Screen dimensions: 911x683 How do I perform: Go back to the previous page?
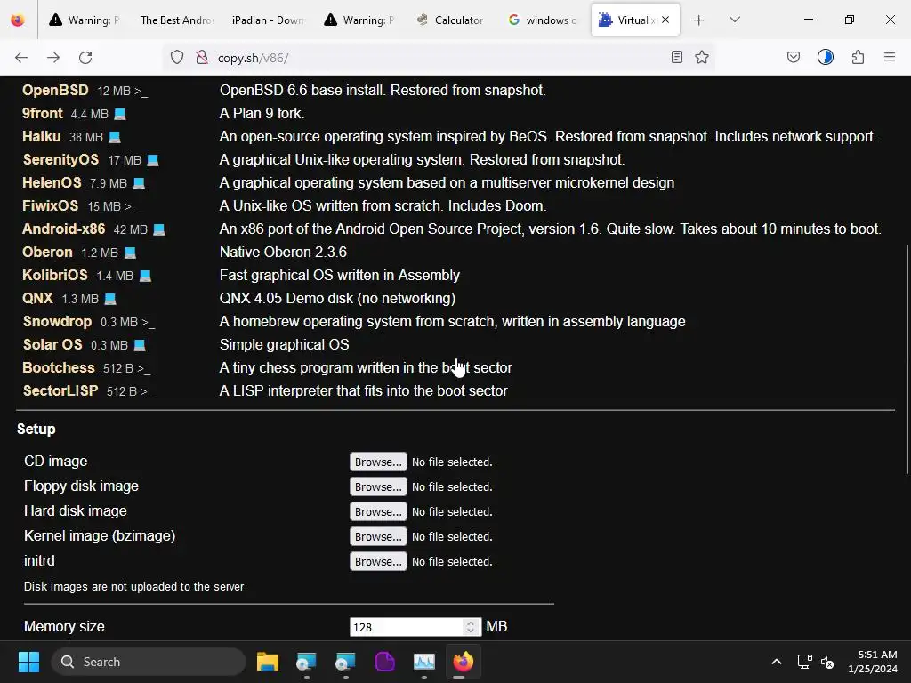pyautogui.click(x=21, y=58)
